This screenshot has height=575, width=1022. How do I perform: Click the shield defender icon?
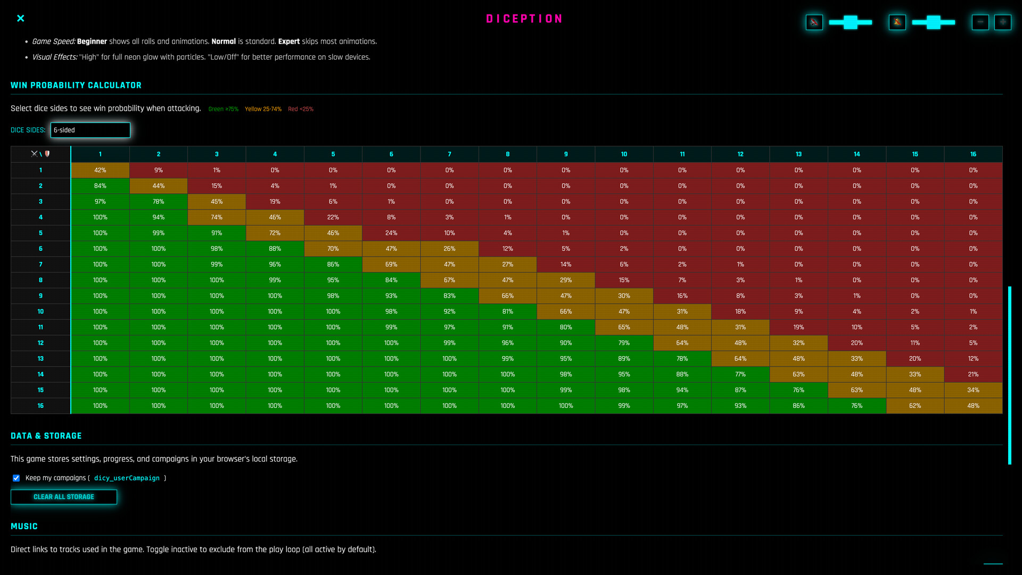pos(47,154)
